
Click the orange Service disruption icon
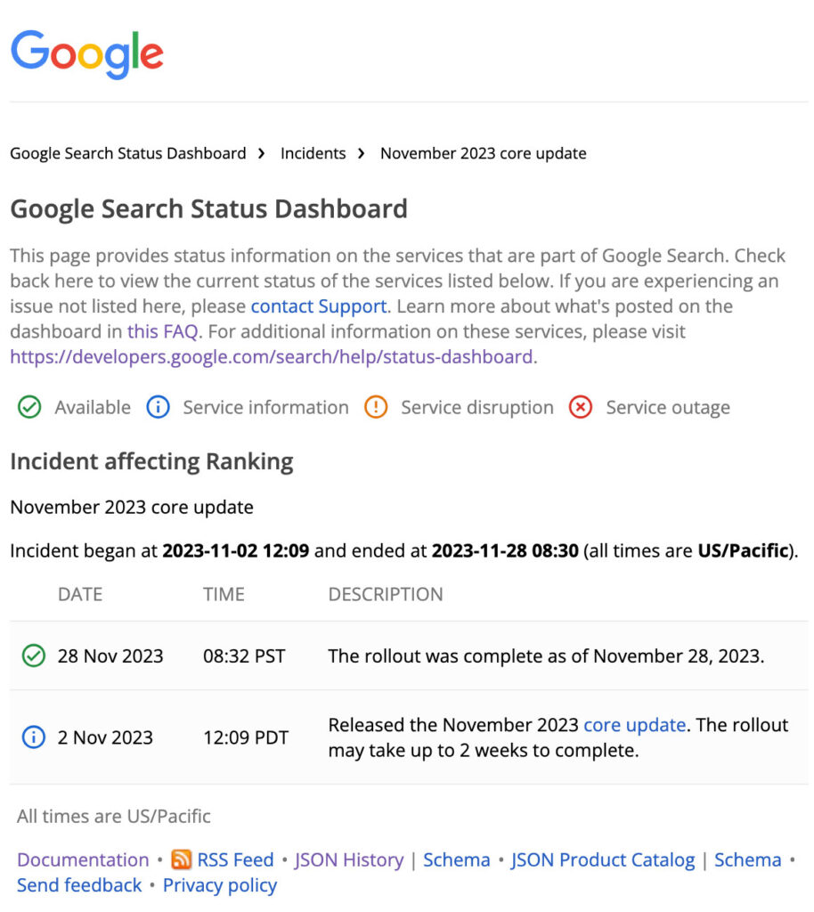[376, 407]
